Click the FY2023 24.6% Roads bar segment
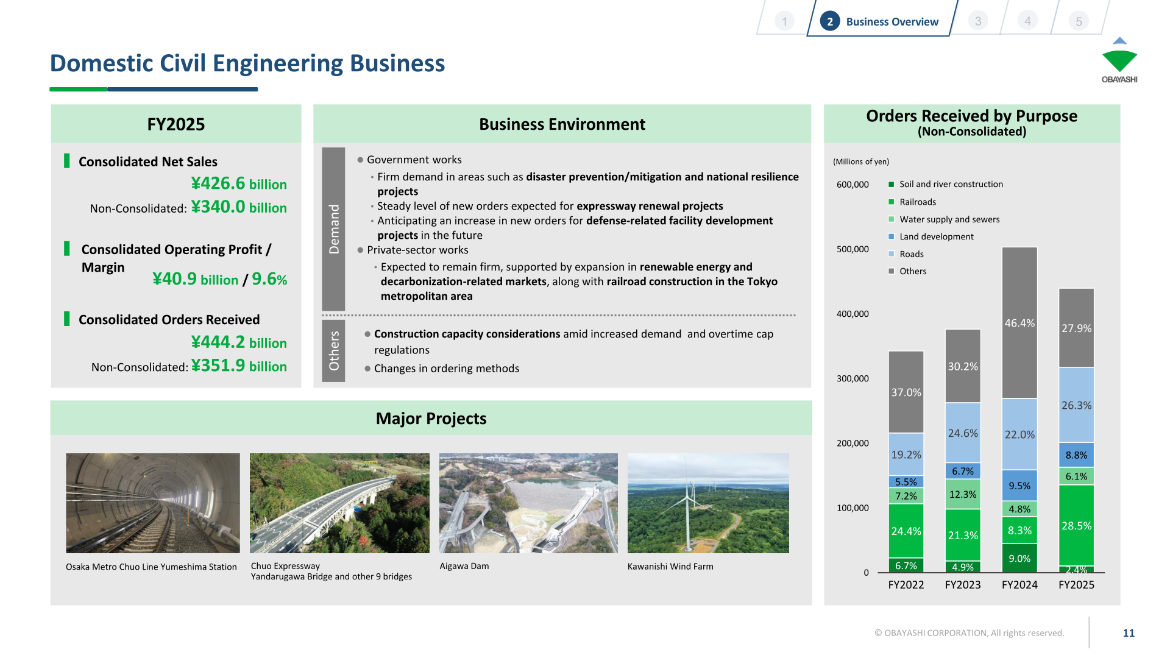 click(x=963, y=433)
